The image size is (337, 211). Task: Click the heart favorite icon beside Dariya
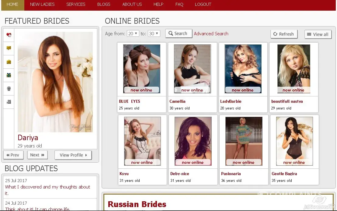coord(9,35)
